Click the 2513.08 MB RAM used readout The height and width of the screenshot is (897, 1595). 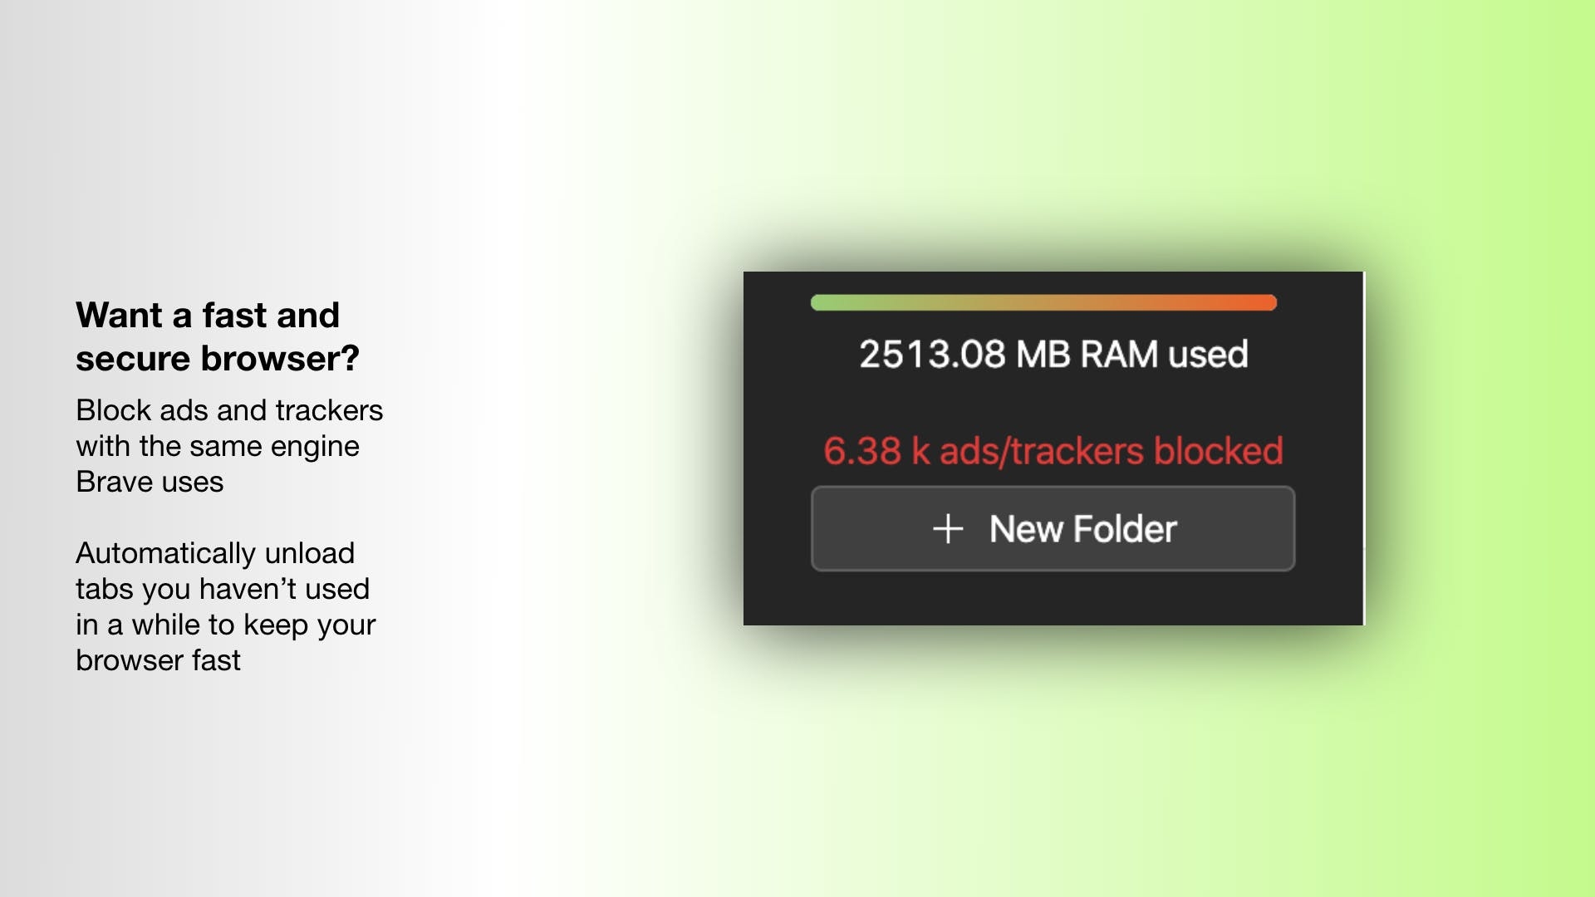pyautogui.click(x=1053, y=354)
